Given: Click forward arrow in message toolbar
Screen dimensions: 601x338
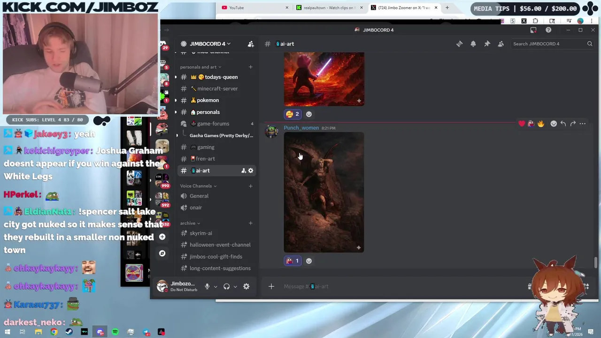Looking at the screenshot, I should tap(573, 123).
